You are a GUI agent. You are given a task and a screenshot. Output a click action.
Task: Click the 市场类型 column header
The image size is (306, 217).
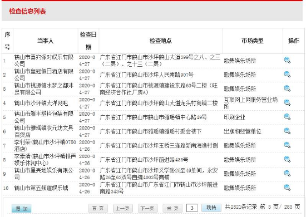(x=253, y=41)
